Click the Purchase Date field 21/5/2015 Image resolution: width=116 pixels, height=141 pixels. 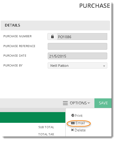coord(77,56)
